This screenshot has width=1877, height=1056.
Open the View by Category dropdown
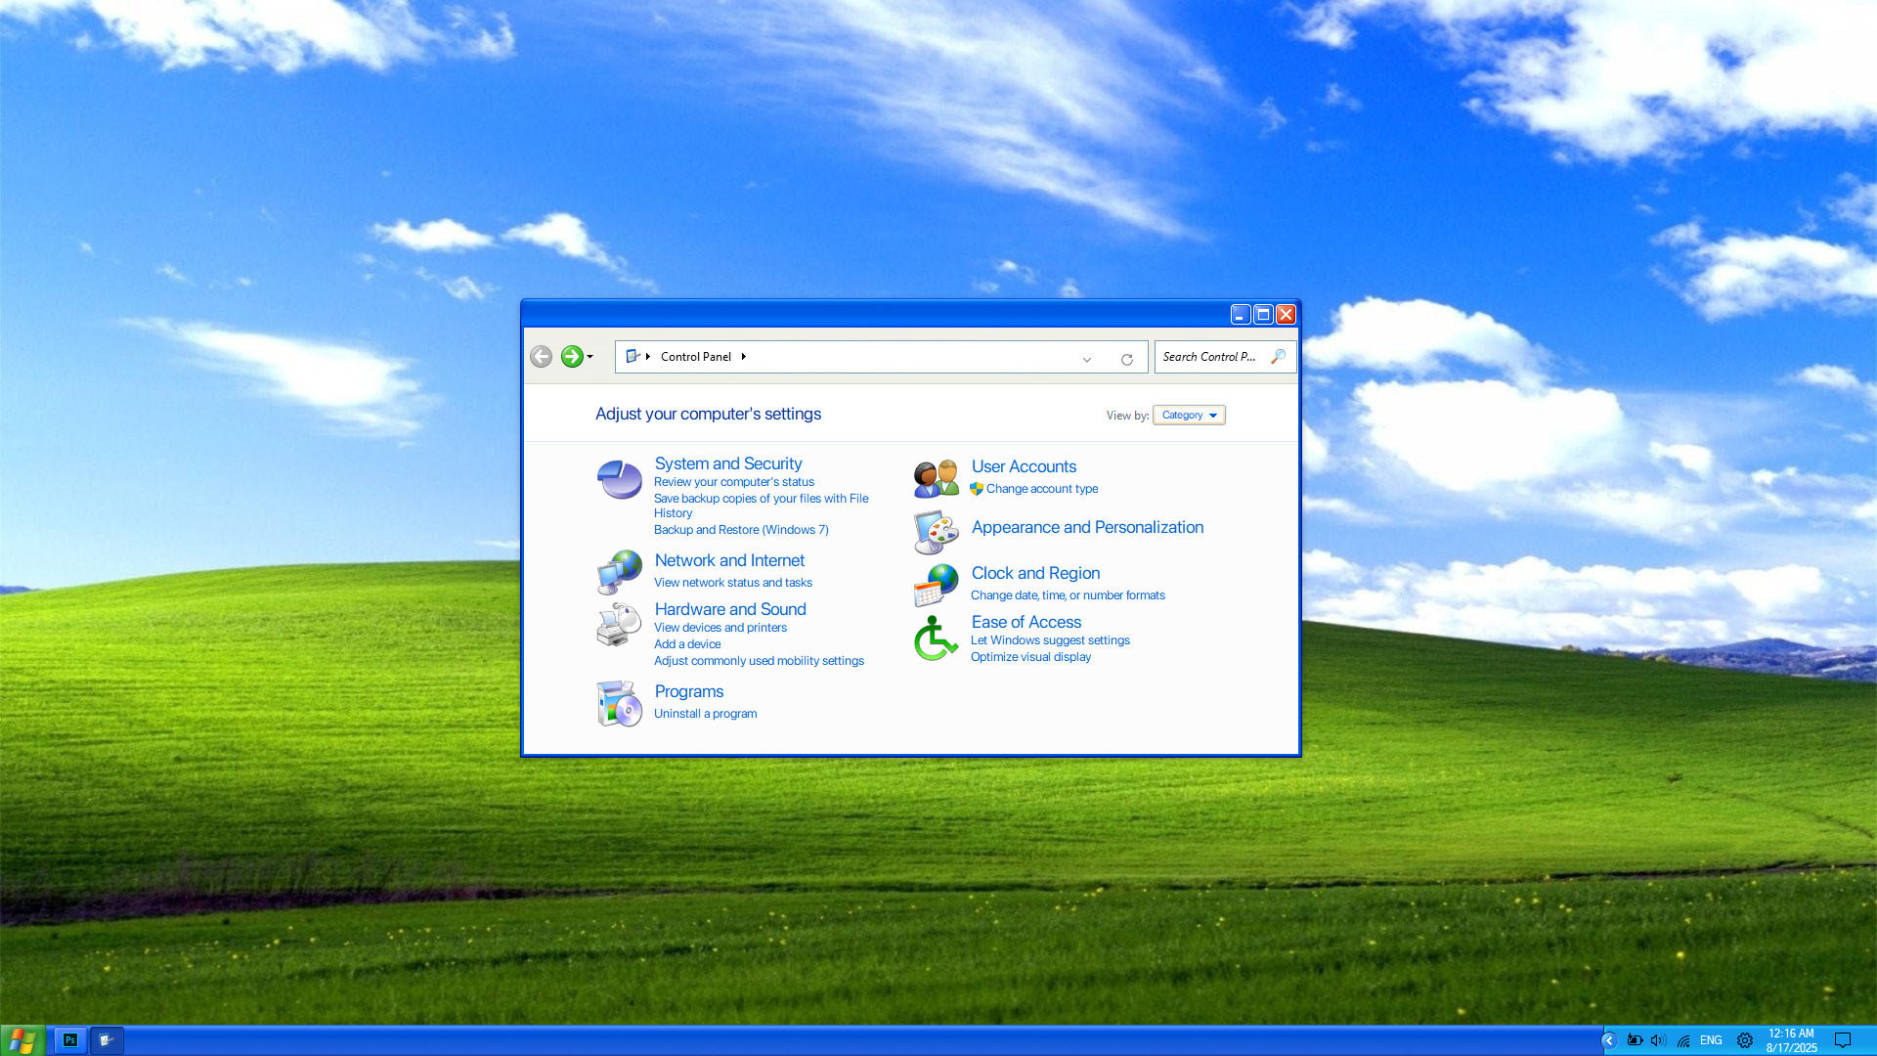coord(1189,415)
